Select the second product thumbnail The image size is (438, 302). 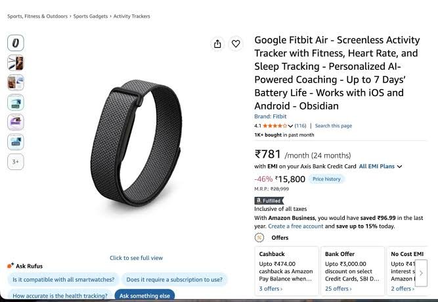coord(16,62)
